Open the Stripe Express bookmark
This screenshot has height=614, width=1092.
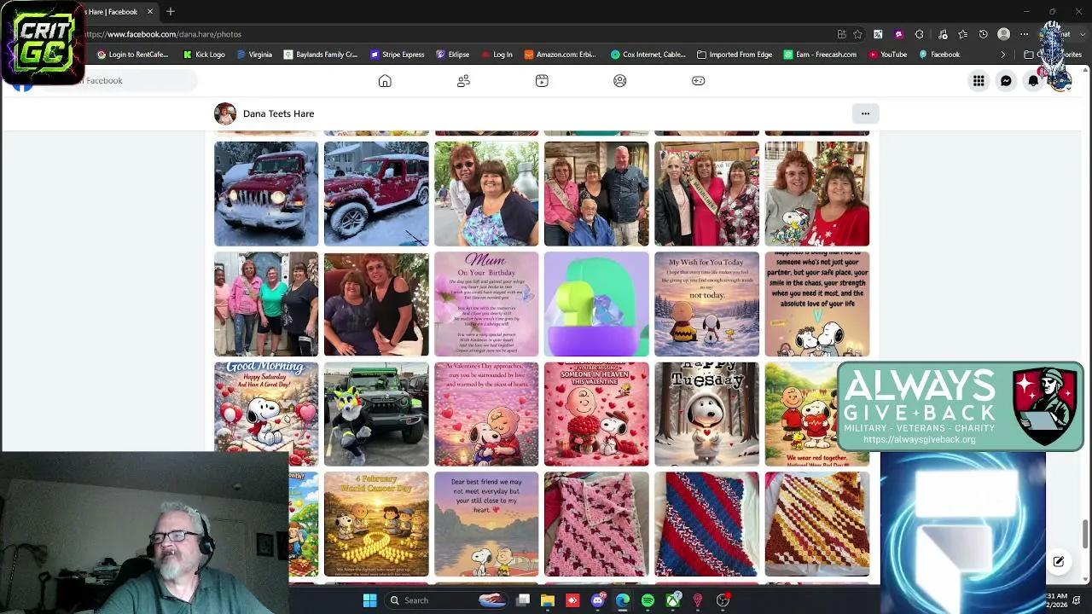[398, 55]
